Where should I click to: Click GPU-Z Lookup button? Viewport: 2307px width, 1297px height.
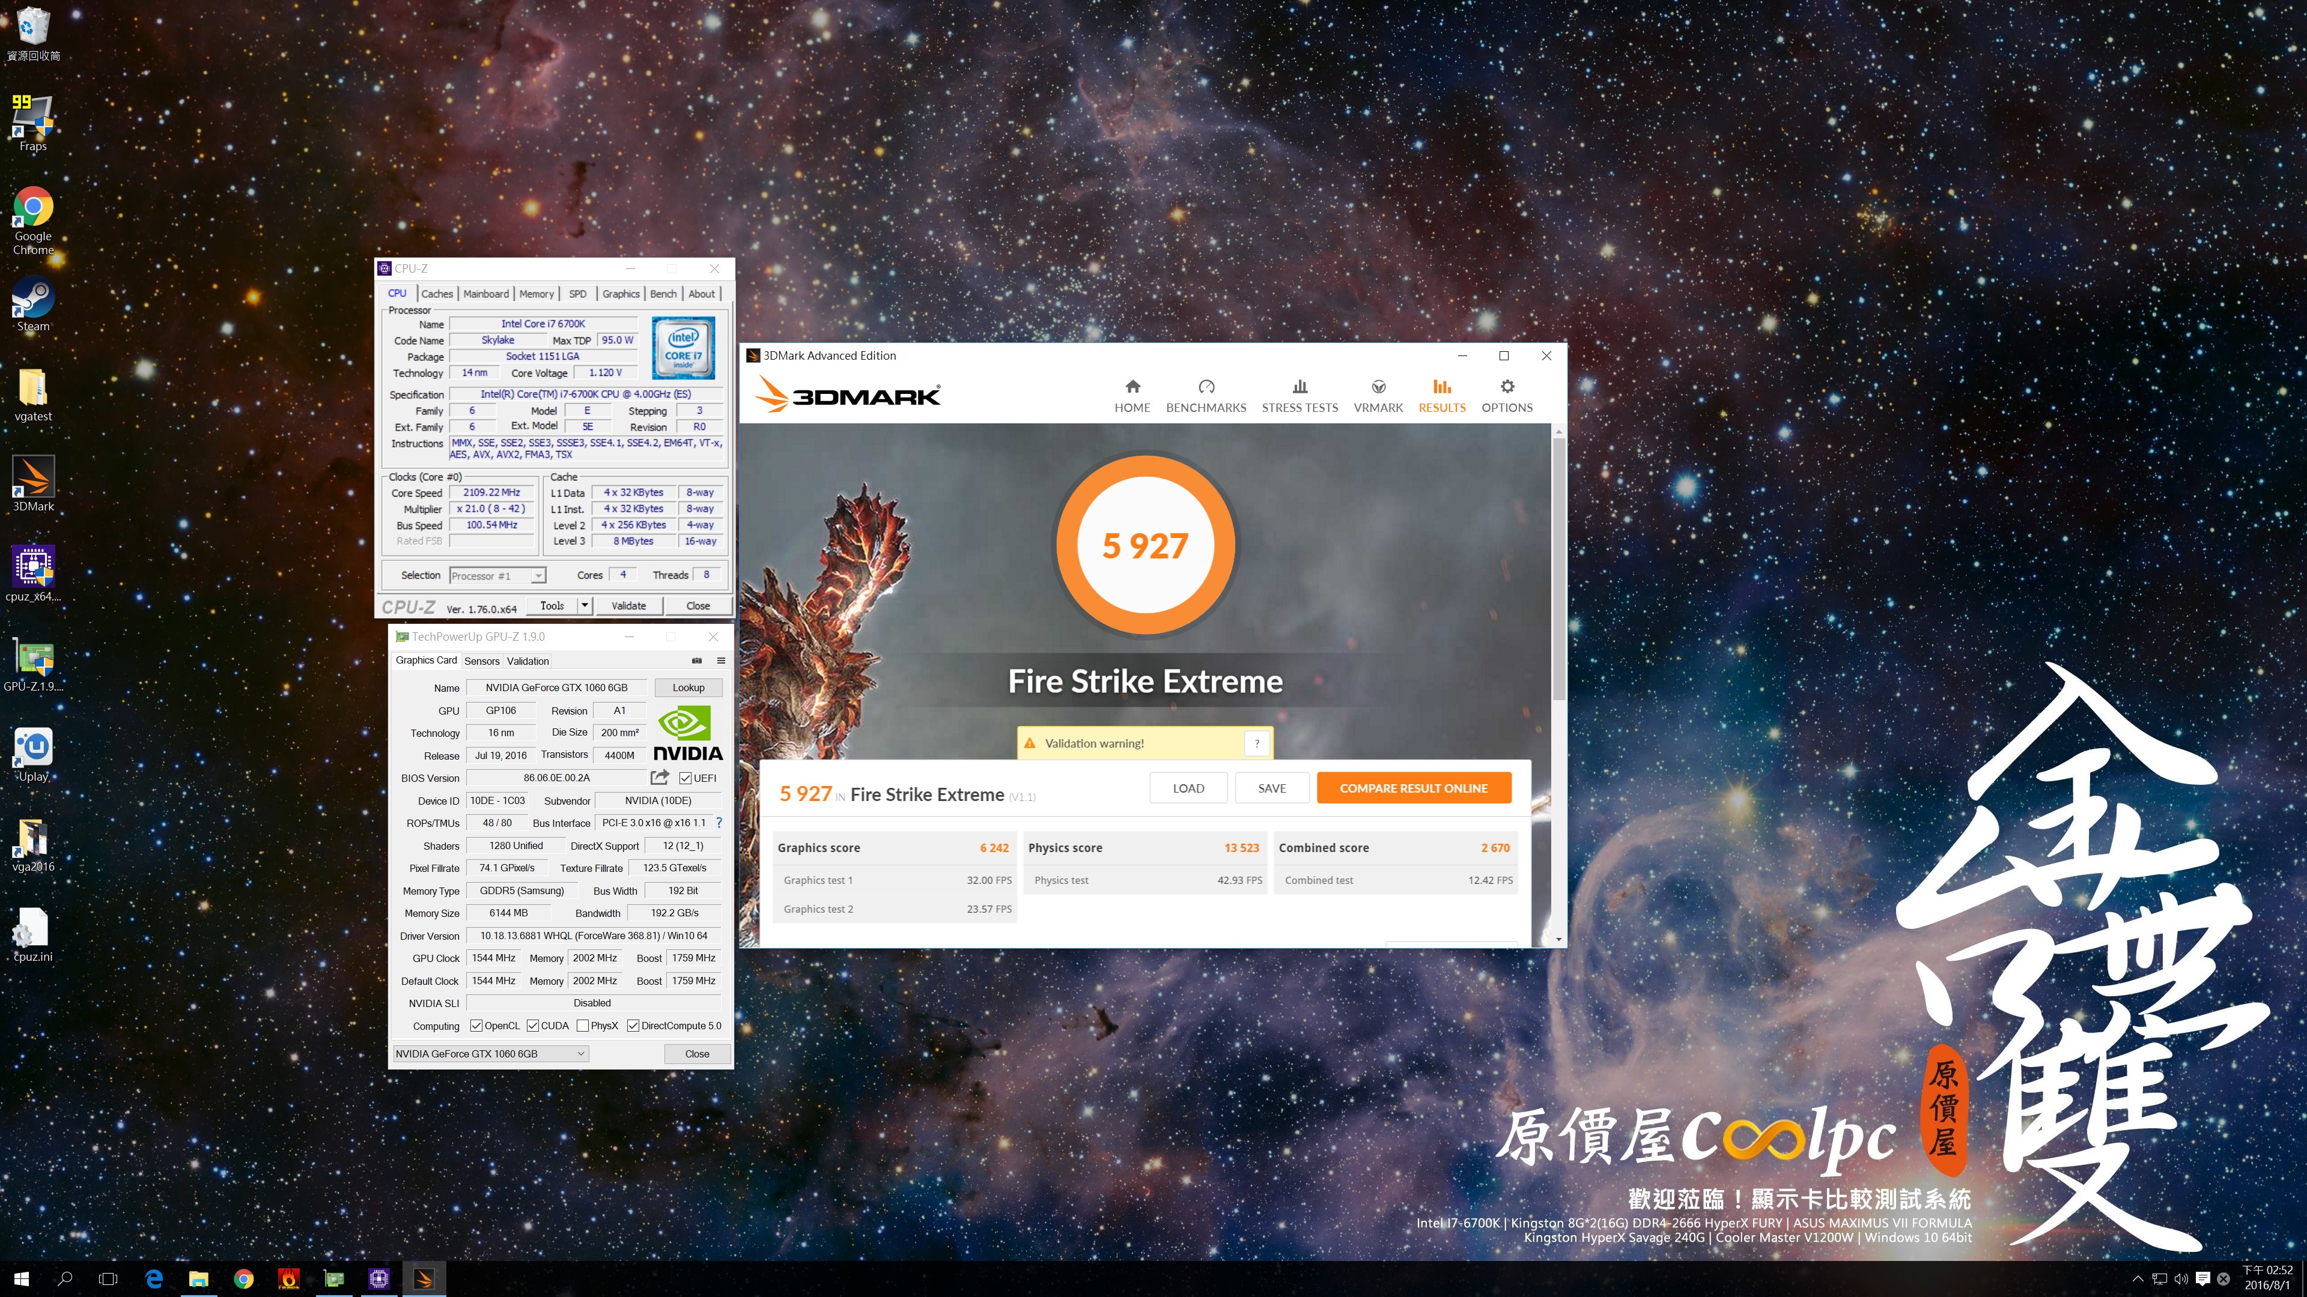pos(688,688)
